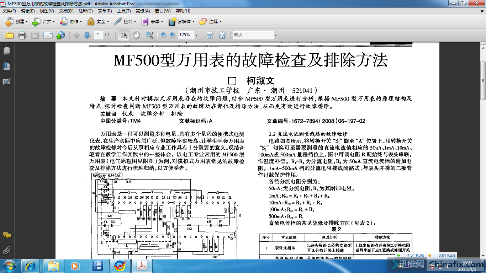The width and height of the screenshot is (486, 273).
Task: Open the 表单 (Forms) toolbar menu
Action: pos(152,22)
